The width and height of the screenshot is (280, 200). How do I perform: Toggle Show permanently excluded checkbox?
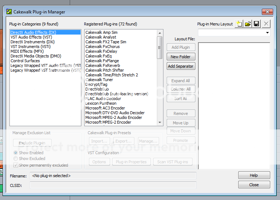[x=16, y=165]
